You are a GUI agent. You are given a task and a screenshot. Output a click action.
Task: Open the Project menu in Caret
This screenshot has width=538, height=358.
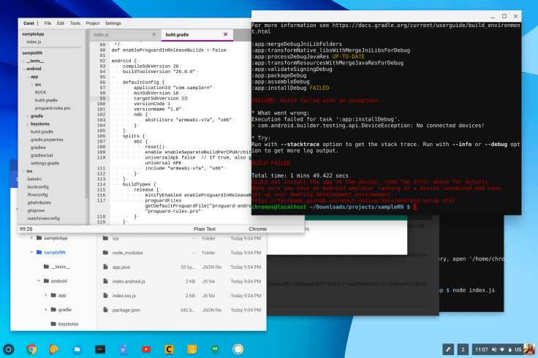click(93, 23)
